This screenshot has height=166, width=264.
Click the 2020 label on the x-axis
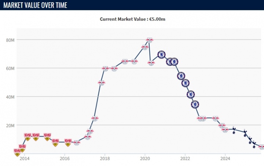coord(145,159)
